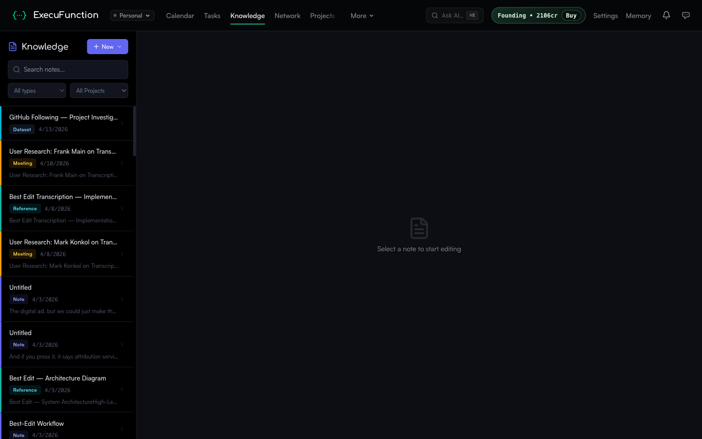Open the Personal workspace switcher
Image resolution: width=702 pixels, height=439 pixels.
click(132, 15)
